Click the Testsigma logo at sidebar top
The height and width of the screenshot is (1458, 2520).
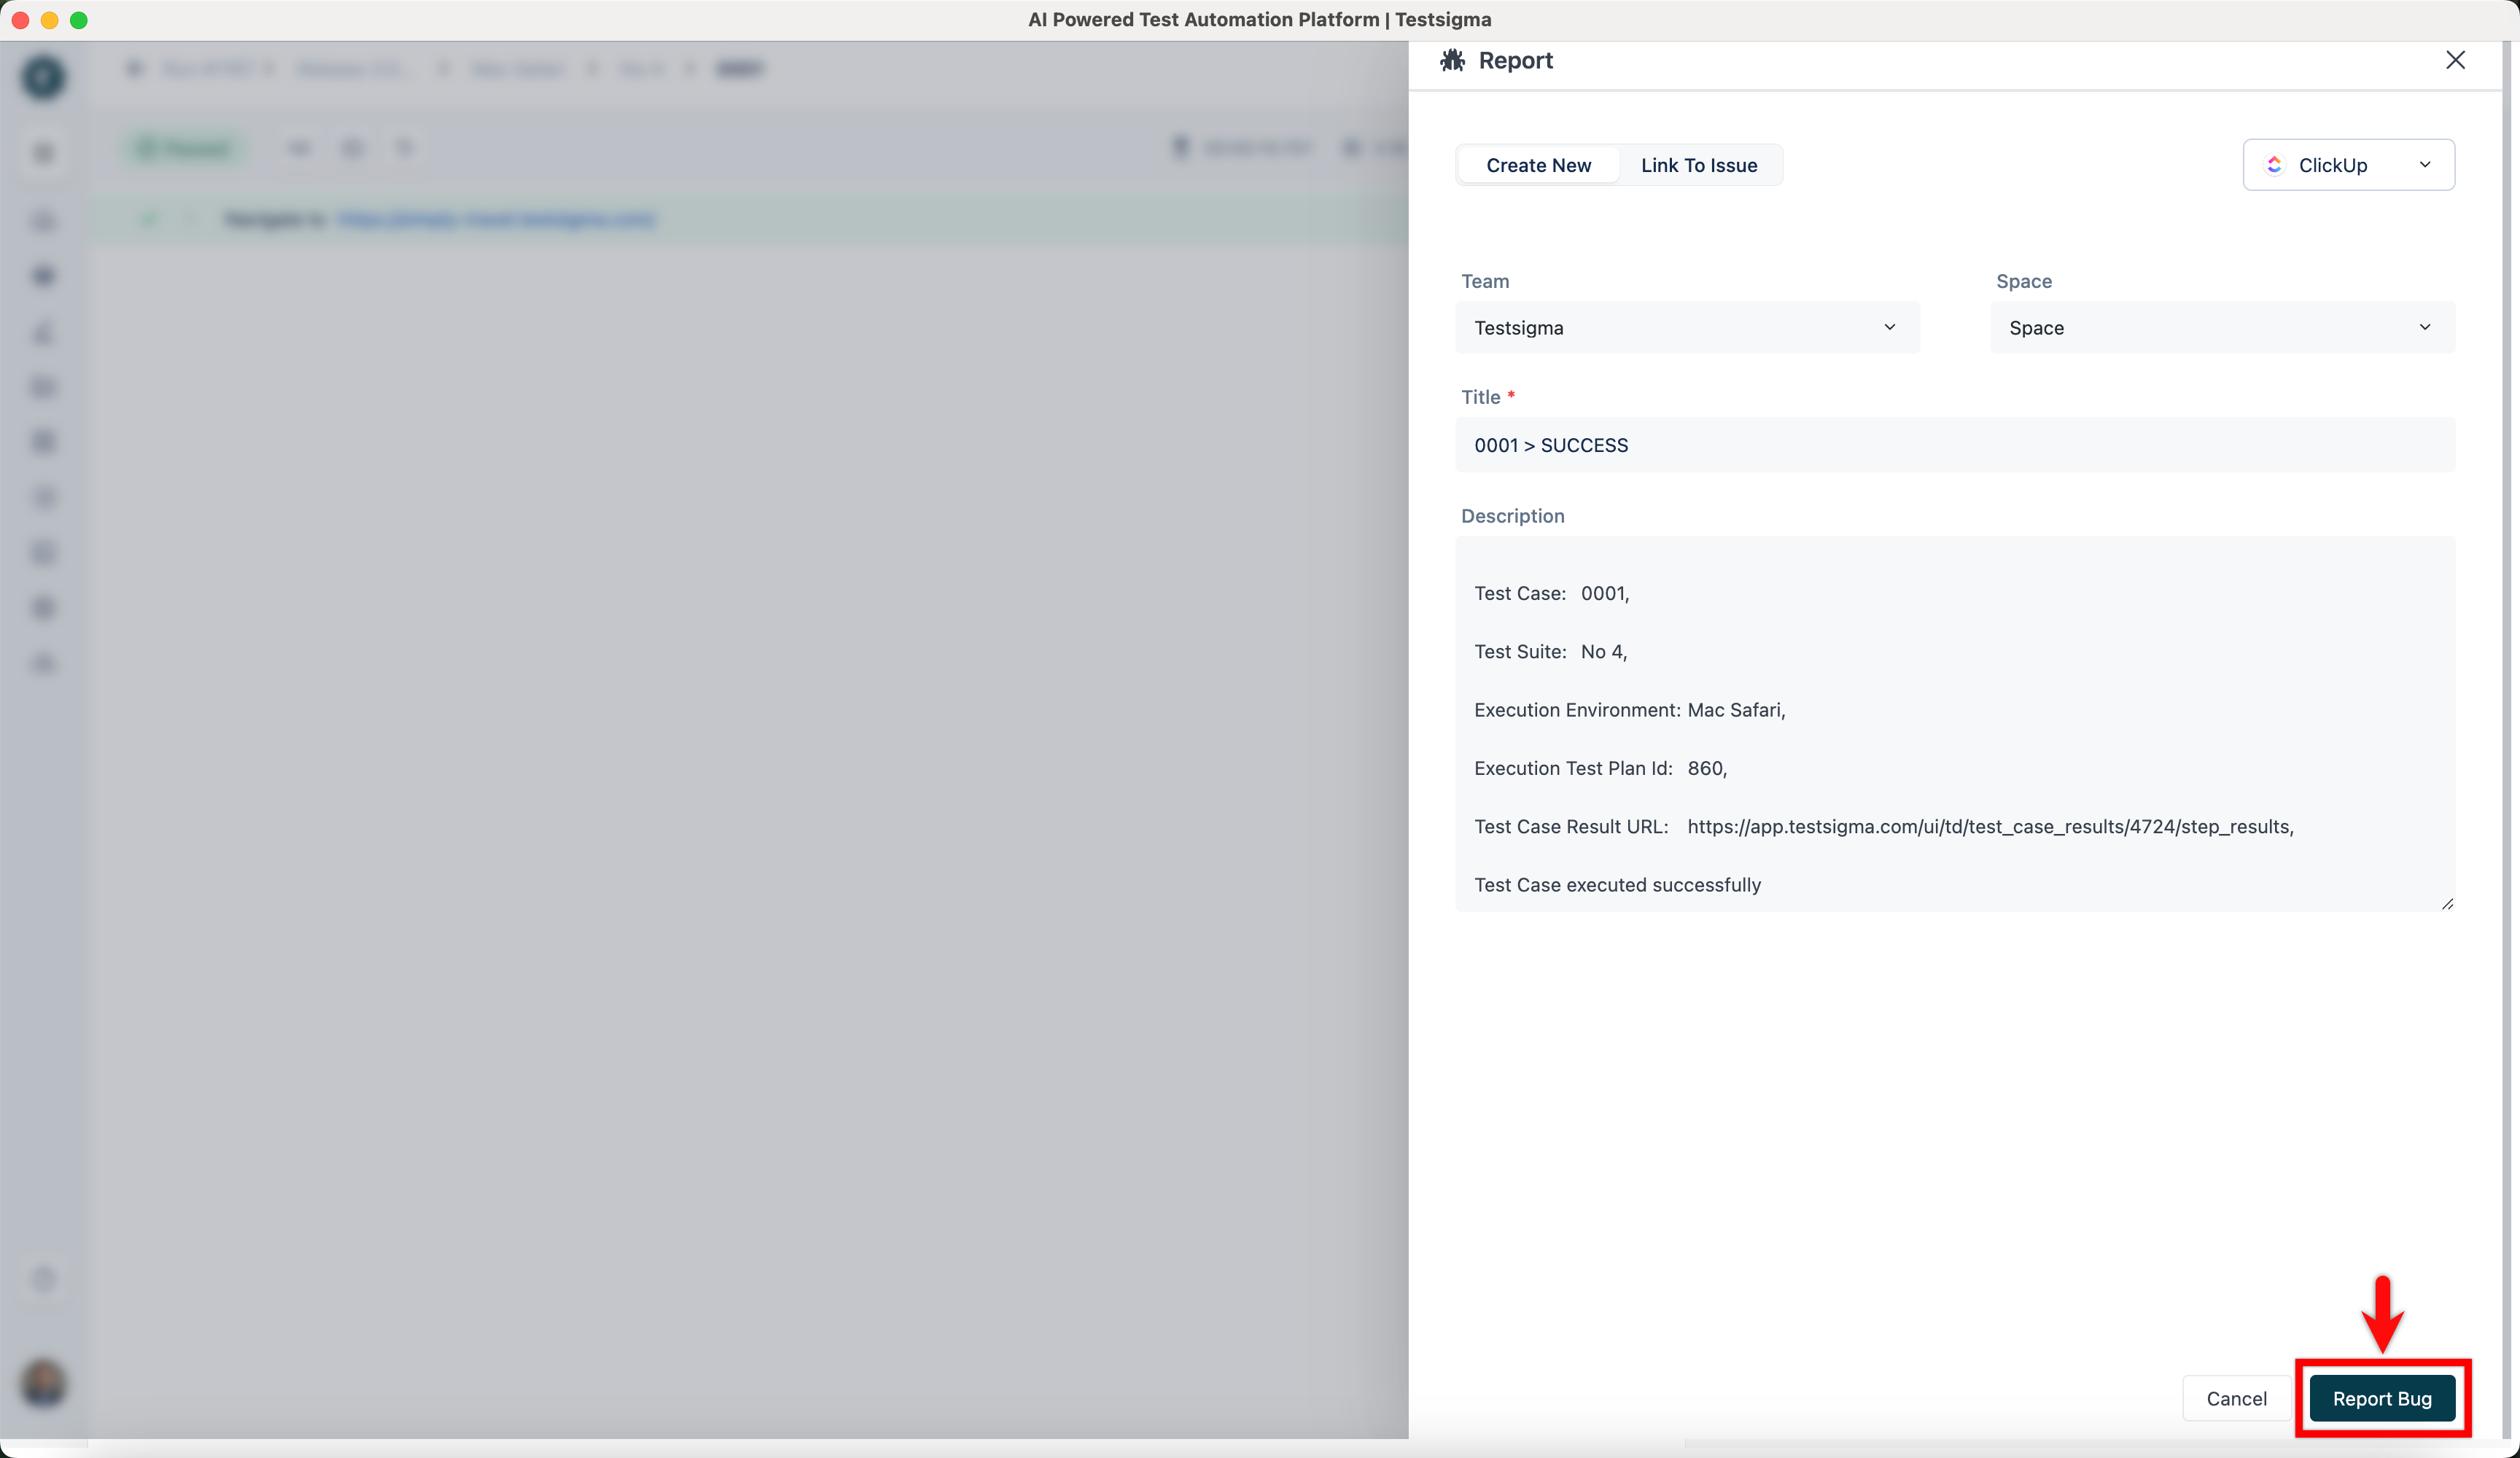click(43, 77)
